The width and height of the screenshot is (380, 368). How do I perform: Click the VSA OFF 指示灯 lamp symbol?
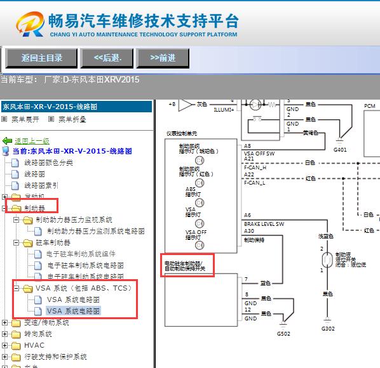pyautogui.click(x=200, y=245)
